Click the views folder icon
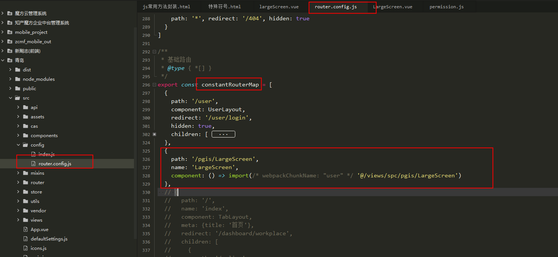 [x=26, y=220]
